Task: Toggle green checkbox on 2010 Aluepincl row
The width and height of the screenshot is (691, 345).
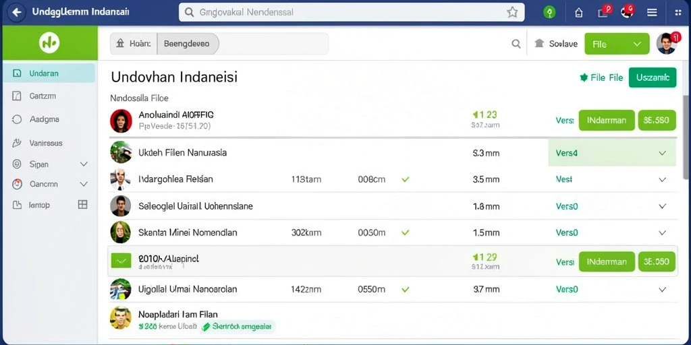Action: click(121, 261)
